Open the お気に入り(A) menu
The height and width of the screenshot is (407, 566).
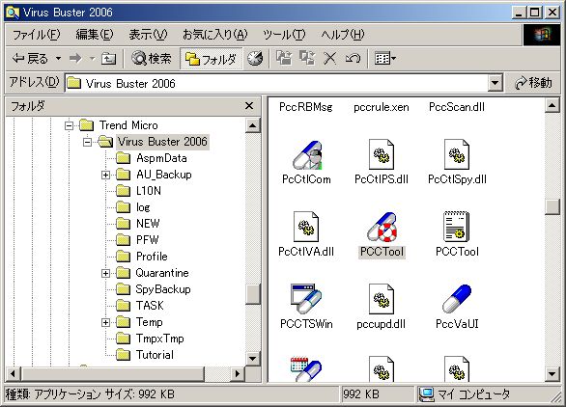pyautogui.click(x=215, y=35)
